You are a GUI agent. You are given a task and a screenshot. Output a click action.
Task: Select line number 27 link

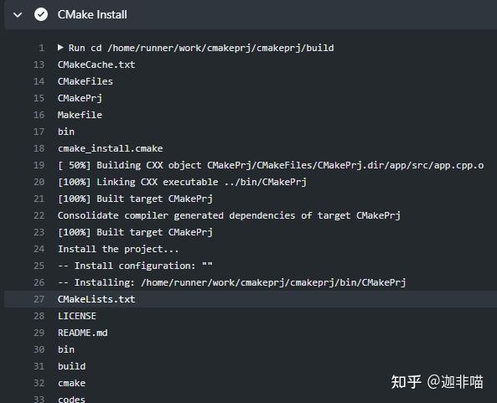[39, 299]
